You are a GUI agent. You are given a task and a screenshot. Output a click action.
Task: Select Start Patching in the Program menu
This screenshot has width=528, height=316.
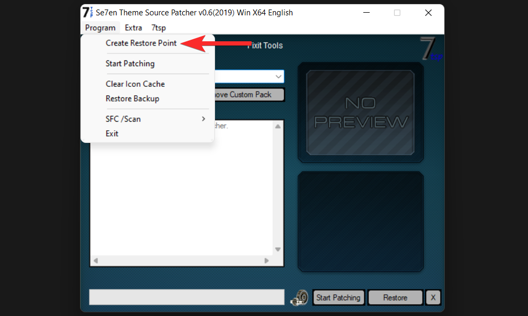tap(130, 64)
